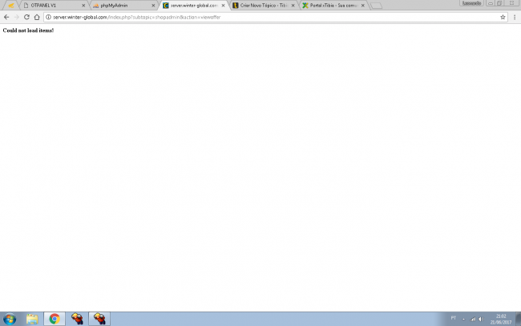Close the Chrome window
The height and width of the screenshot is (326, 521).
(x=511, y=3)
